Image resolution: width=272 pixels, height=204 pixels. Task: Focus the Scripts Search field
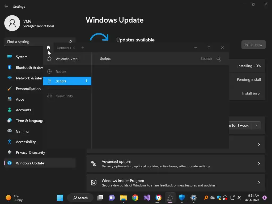point(206,59)
